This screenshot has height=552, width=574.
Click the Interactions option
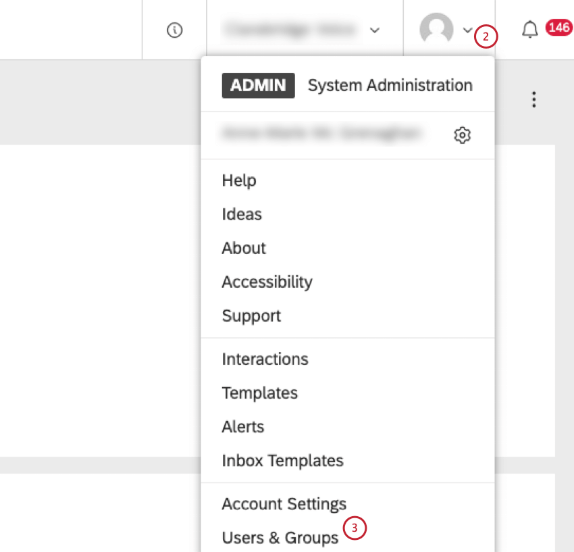(x=265, y=359)
